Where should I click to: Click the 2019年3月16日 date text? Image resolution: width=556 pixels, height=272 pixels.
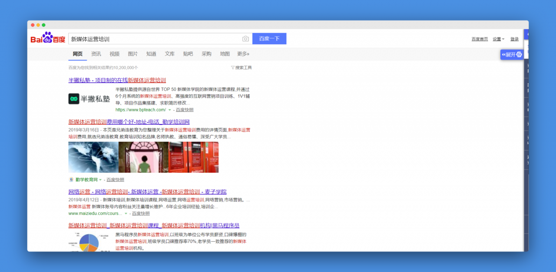click(83, 130)
